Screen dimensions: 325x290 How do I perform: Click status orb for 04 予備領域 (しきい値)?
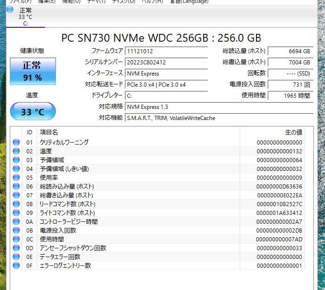pos(16,169)
